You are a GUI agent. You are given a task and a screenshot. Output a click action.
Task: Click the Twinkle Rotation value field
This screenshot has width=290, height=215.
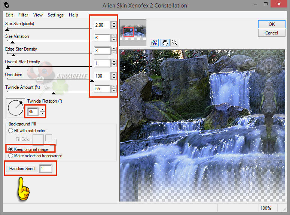(33, 112)
